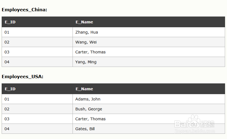Click the Gates, Bill cell
This screenshot has height=139, width=227.
pos(149,129)
